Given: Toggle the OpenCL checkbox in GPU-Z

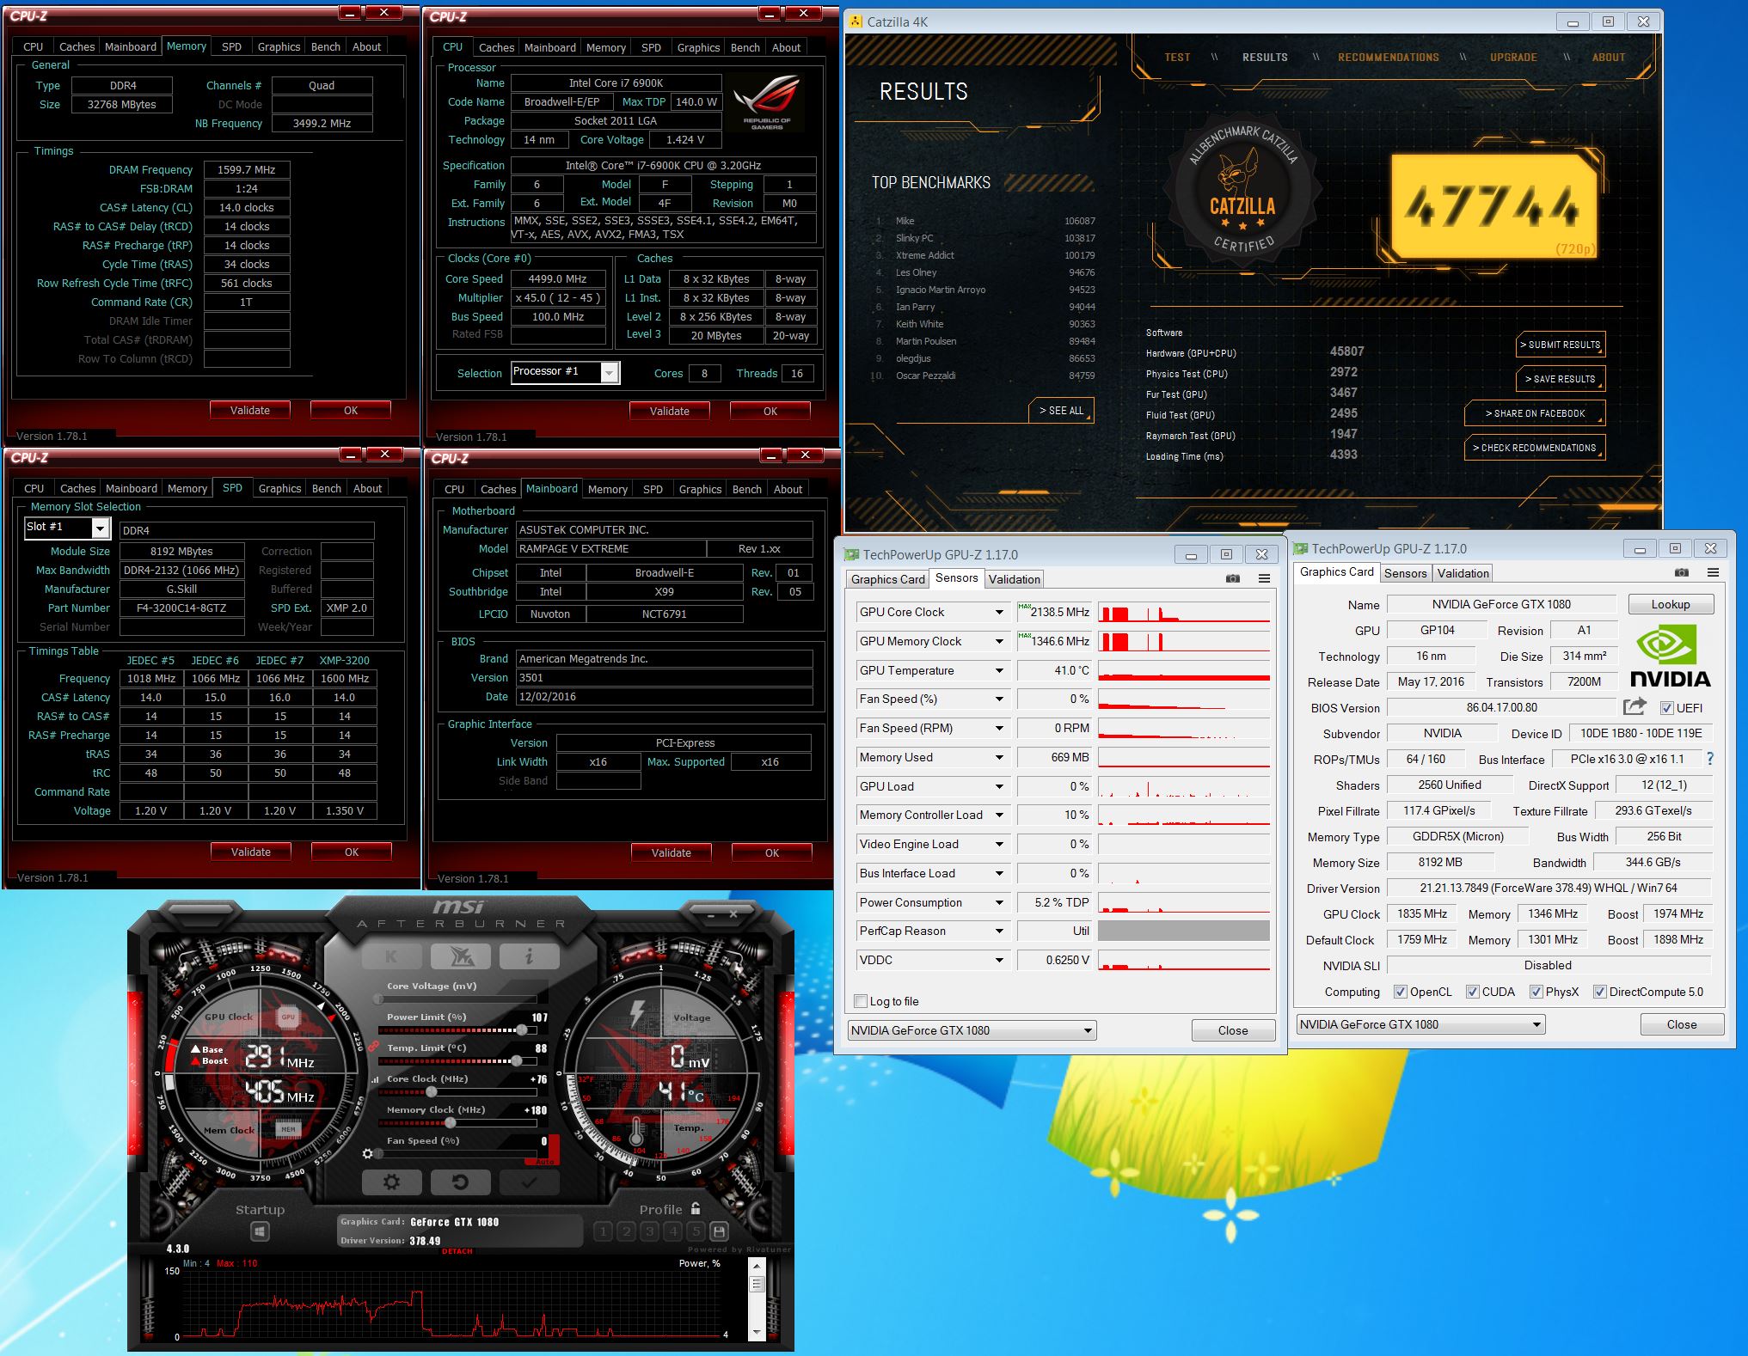Looking at the screenshot, I should (x=1400, y=992).
